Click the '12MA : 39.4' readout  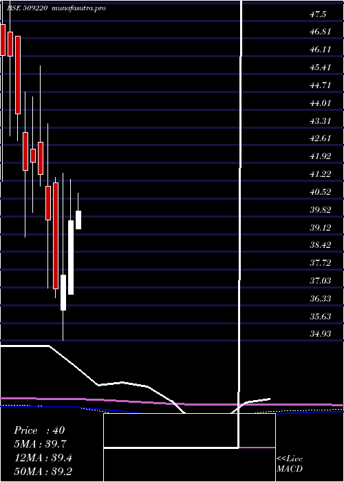click(x=43, y=458)
